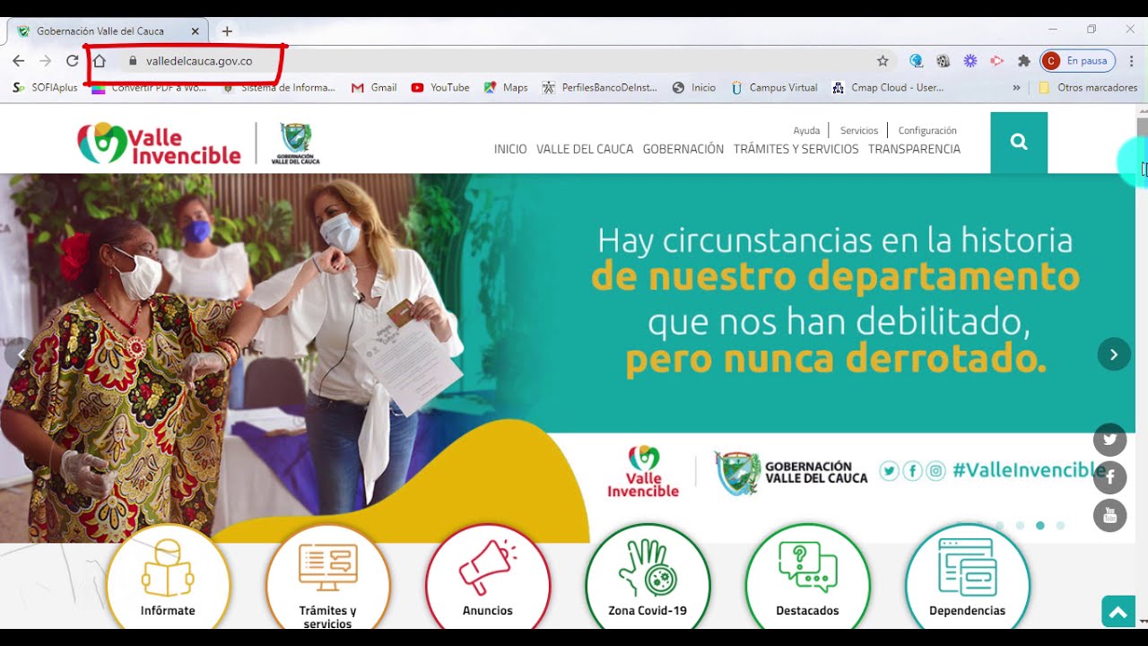Open the Convertir PDF a Wo... bookmark
Viewport: 1148px width, 646px height.
point(149,88)
